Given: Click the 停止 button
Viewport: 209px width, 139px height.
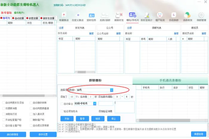Looking at the screenshot, I should point(113,119).
